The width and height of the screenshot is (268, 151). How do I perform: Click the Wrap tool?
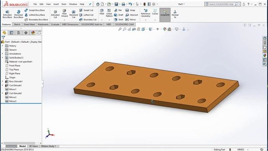coord(130,10)
